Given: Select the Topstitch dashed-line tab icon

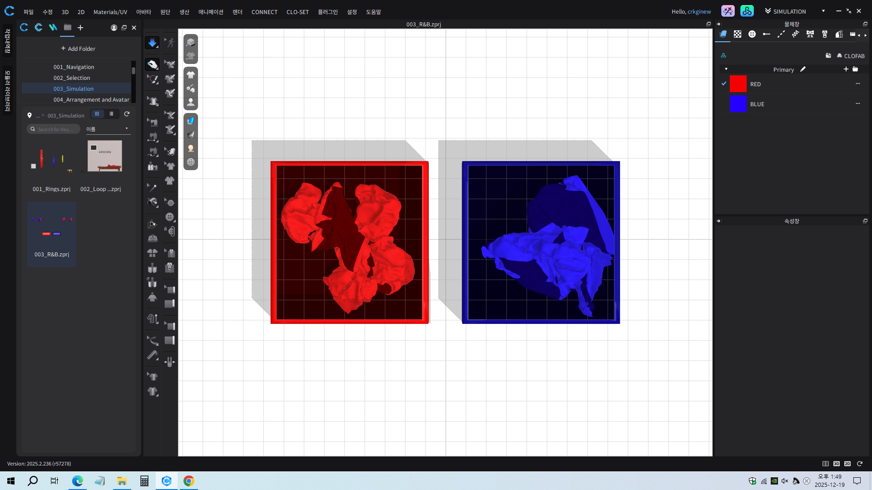Looking at the screenshot, I should click(x=781, y=34).
